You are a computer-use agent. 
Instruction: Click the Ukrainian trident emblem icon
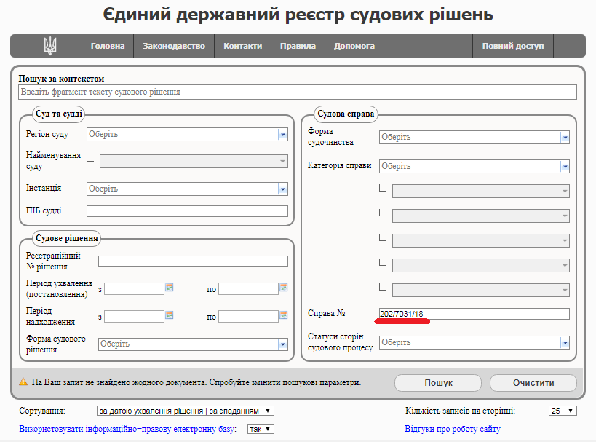point(50,46)
